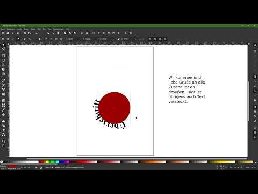Toggle current layer lock icon
The width and height of the screenshot is (258, 194).
coord(41,168)
